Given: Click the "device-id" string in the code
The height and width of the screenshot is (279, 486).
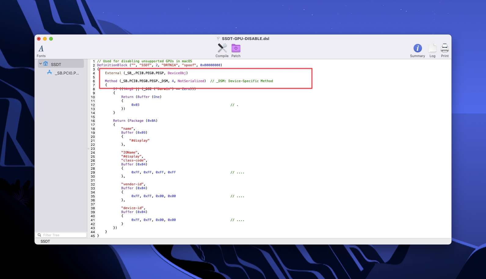Looking at the screenshot, I should (x=133, y=208).
